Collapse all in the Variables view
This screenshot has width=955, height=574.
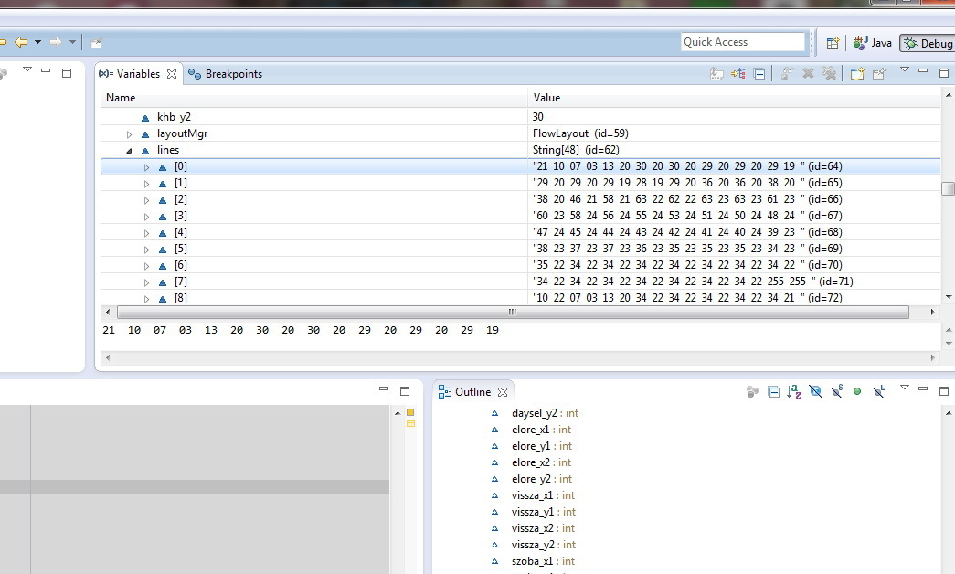coord(759,74)
